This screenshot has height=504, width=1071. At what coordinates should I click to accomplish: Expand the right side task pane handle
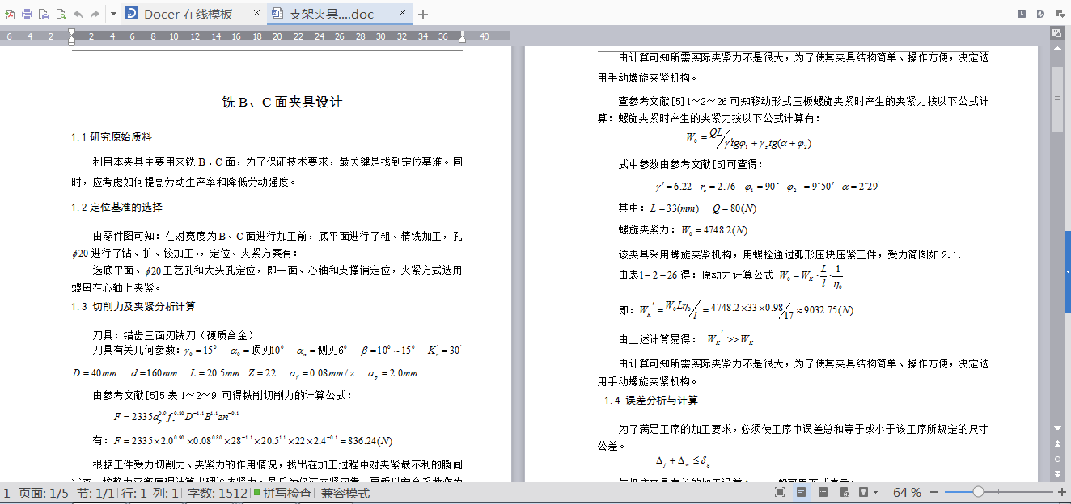point(1068,273)
